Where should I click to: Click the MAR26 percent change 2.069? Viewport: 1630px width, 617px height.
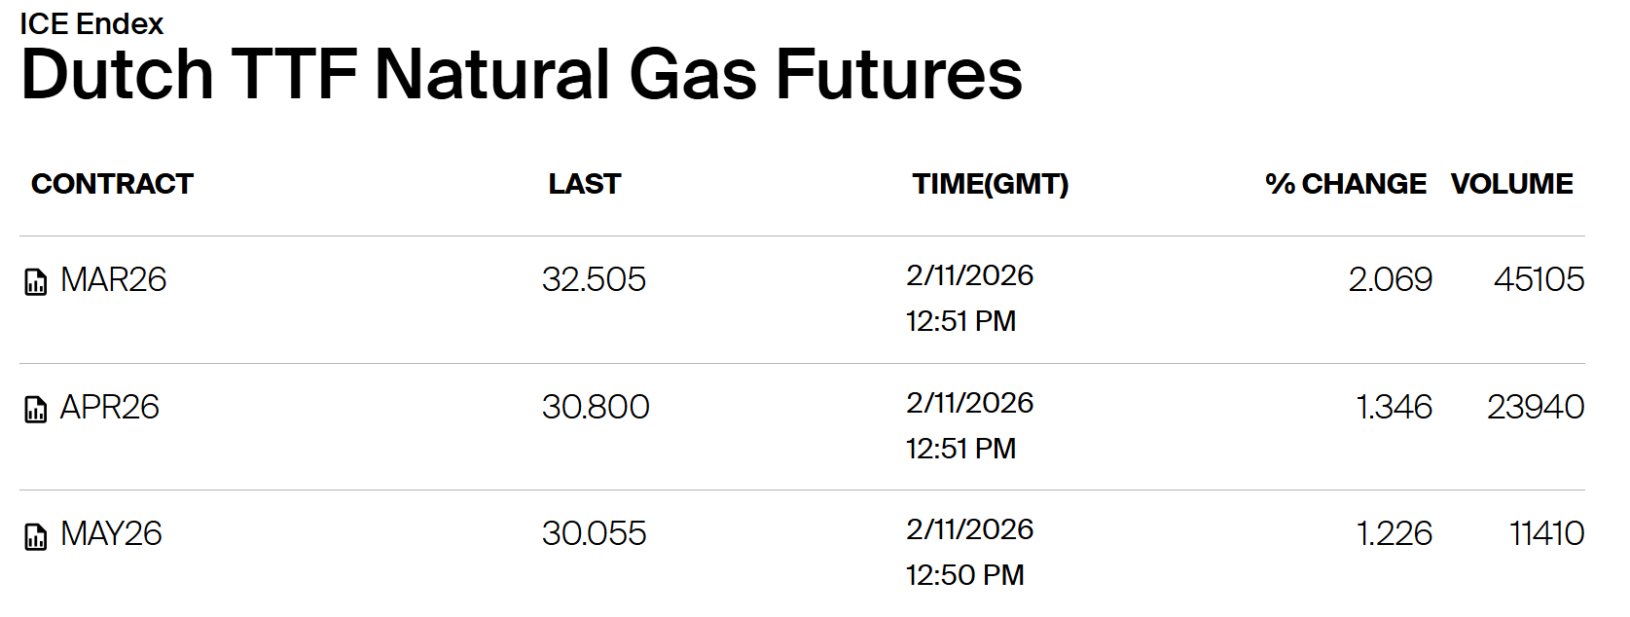point(1390,280)
